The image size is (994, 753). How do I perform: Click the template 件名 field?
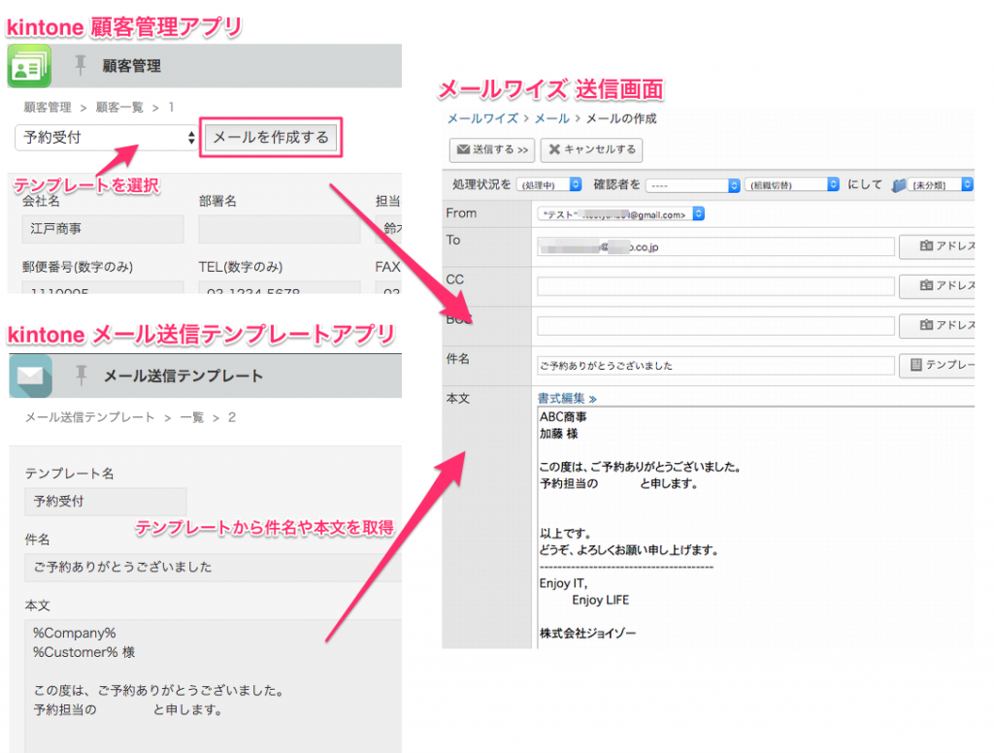213,568
